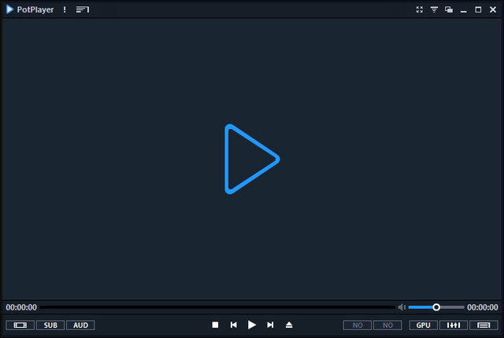Viewport: 504px width, 338px height.
Task: Click the video frame icon button left of SUB
Action: 20,325
